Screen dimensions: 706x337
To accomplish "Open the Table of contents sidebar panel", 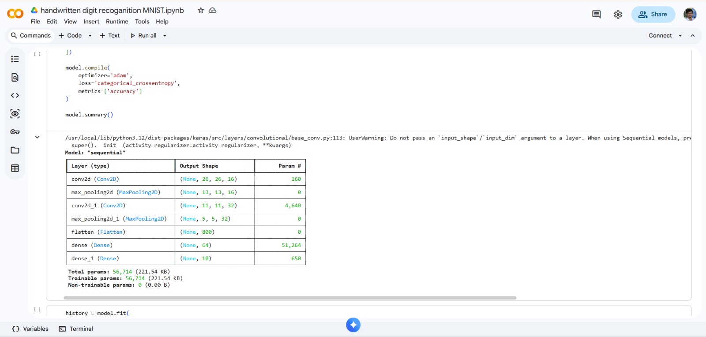I will (15, 59).
